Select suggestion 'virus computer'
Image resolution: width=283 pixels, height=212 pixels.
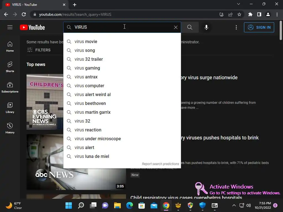tap(122, 86)
